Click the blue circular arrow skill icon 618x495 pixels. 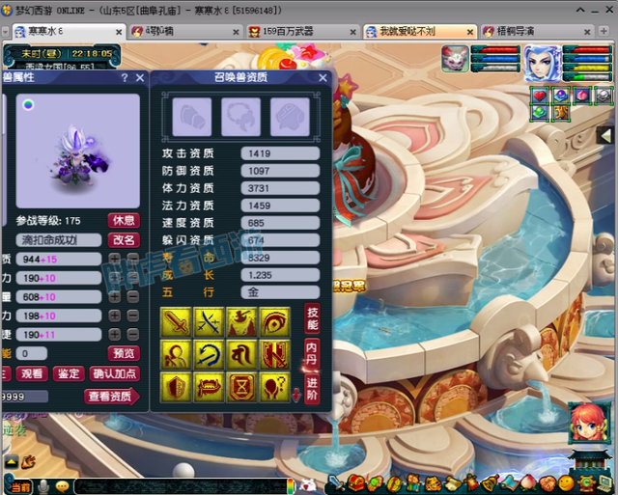pos(209,355)
